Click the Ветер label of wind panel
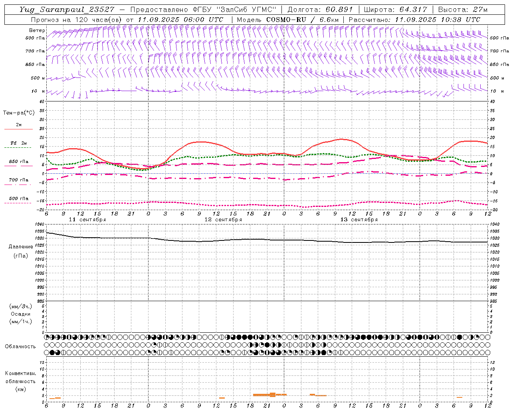This screenshot has height=409, width=511. coord(37,30)
